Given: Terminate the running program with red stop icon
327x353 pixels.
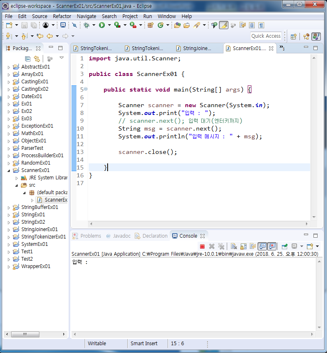Looking at the screenshot, I should coord(202,247).
